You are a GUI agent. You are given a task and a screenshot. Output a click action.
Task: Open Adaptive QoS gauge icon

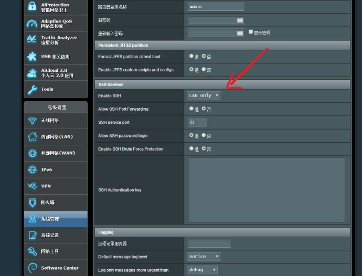[x=32, y=23]
